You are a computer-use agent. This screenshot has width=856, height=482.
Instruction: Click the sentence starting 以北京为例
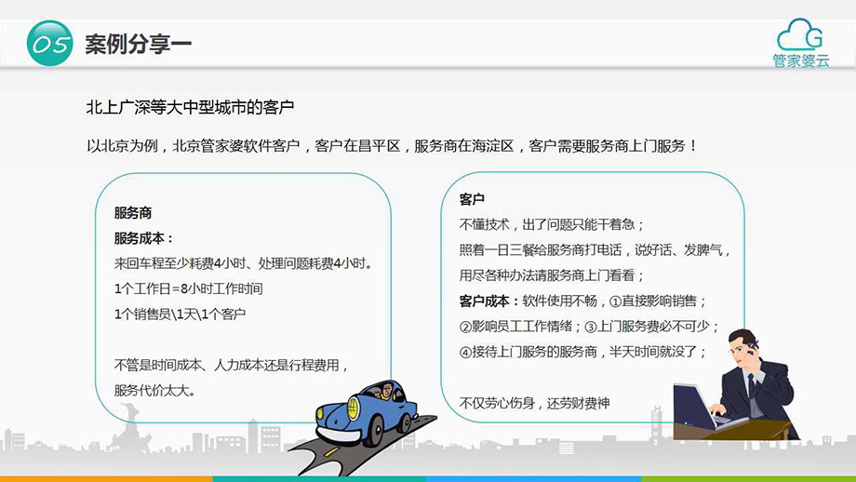392,146
